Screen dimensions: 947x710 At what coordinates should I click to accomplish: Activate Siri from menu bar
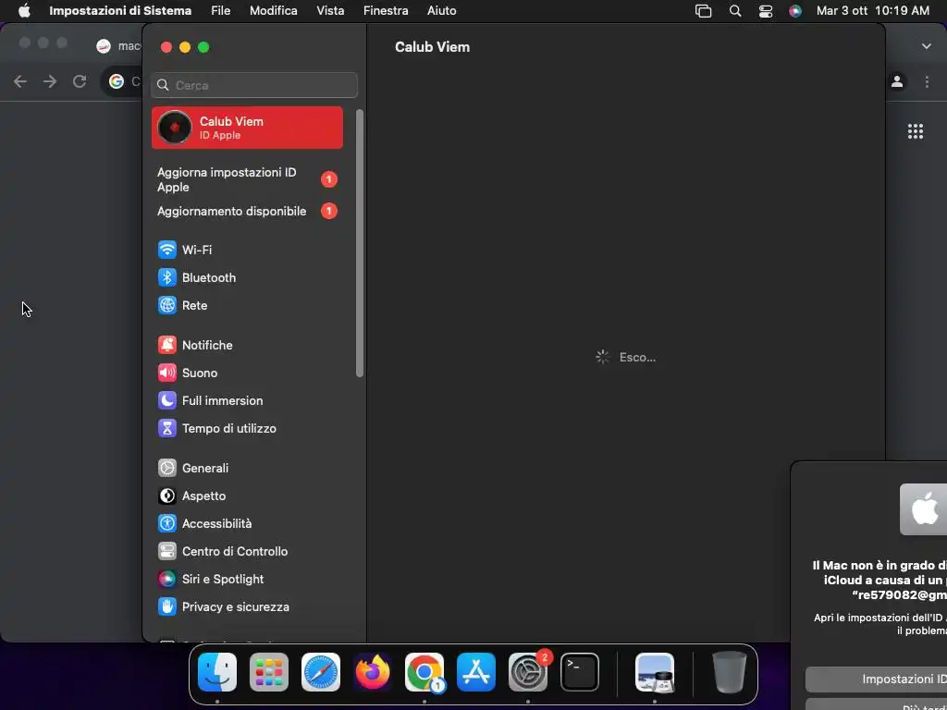[795, 11]
